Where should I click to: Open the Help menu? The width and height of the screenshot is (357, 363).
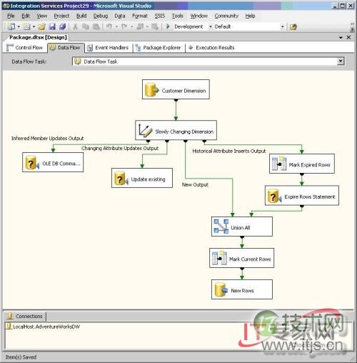(x=250, y=16)
